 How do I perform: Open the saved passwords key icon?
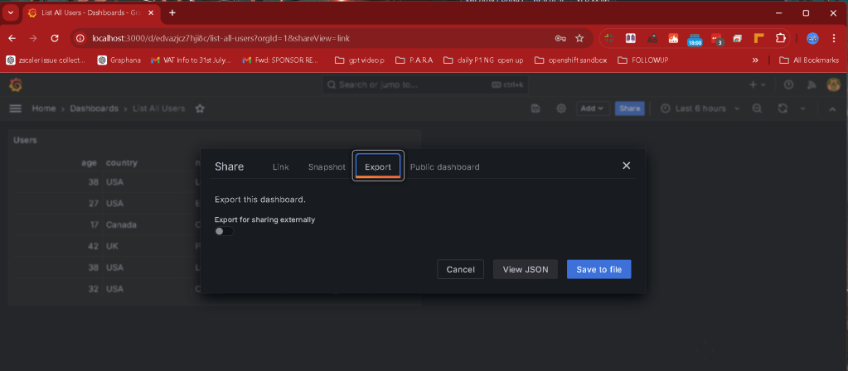tap(560, 38)
